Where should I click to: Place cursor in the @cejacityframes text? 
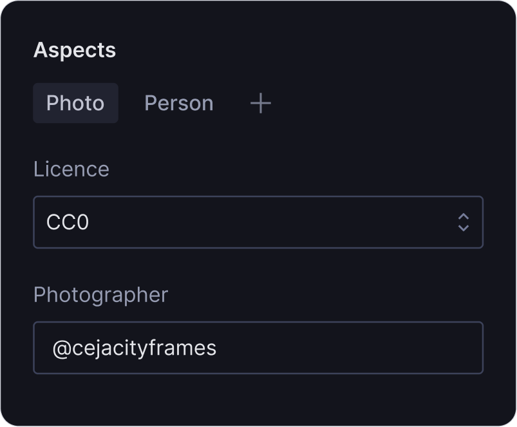[x=135, y=348]
